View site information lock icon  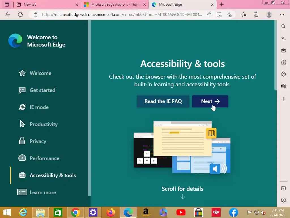click(x=36, y=14)
